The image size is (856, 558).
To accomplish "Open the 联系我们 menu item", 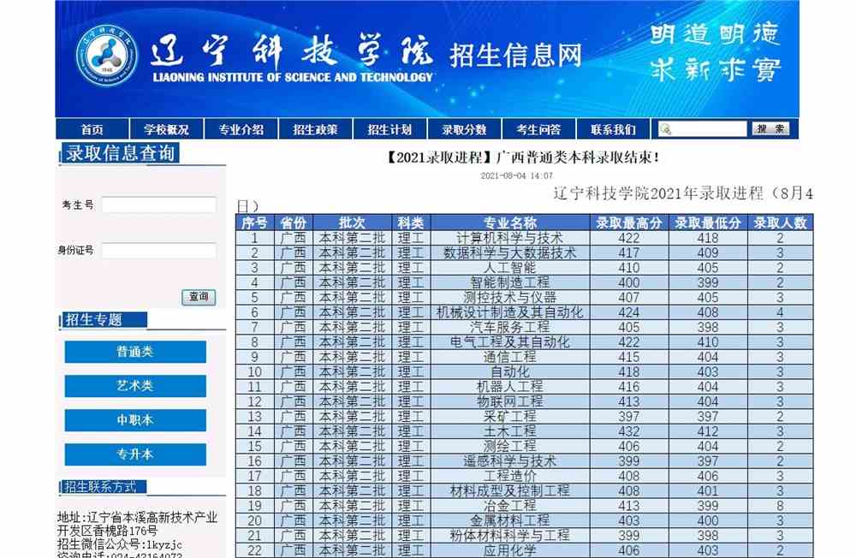I will 613,129.
